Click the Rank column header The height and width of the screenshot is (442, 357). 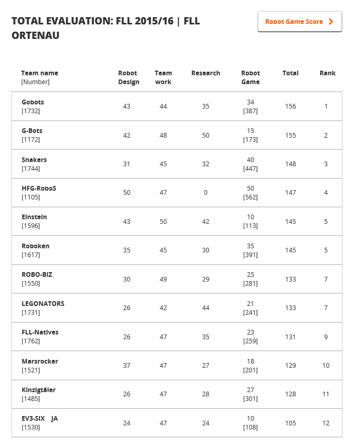tap(327, 73)
